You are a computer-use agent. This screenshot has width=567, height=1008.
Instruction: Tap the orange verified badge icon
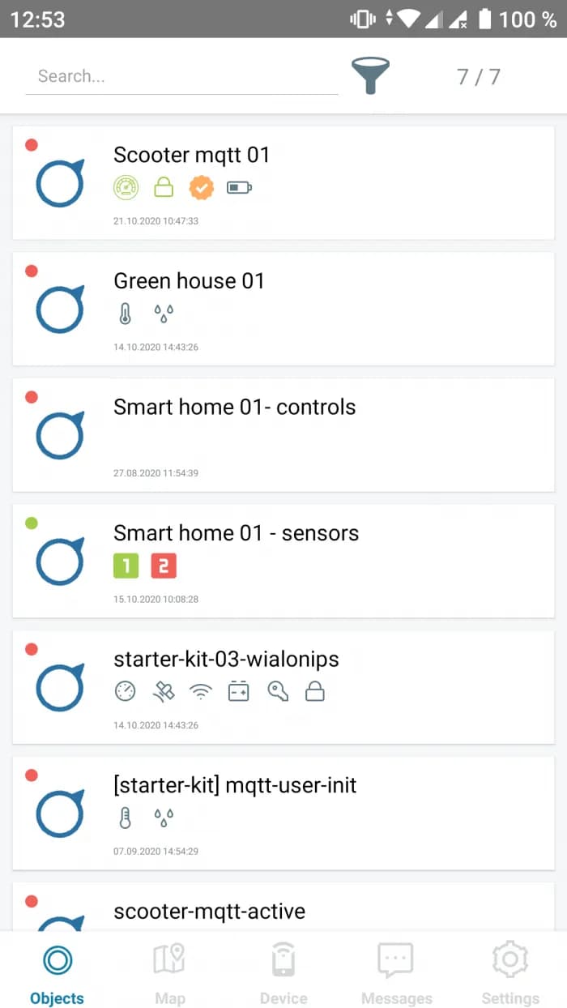(201, 188)
